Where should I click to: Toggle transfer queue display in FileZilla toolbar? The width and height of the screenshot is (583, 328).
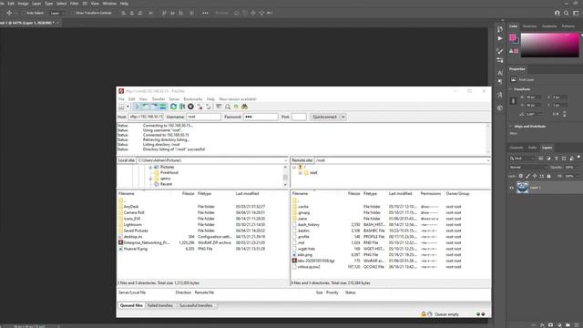pos(163,107)
